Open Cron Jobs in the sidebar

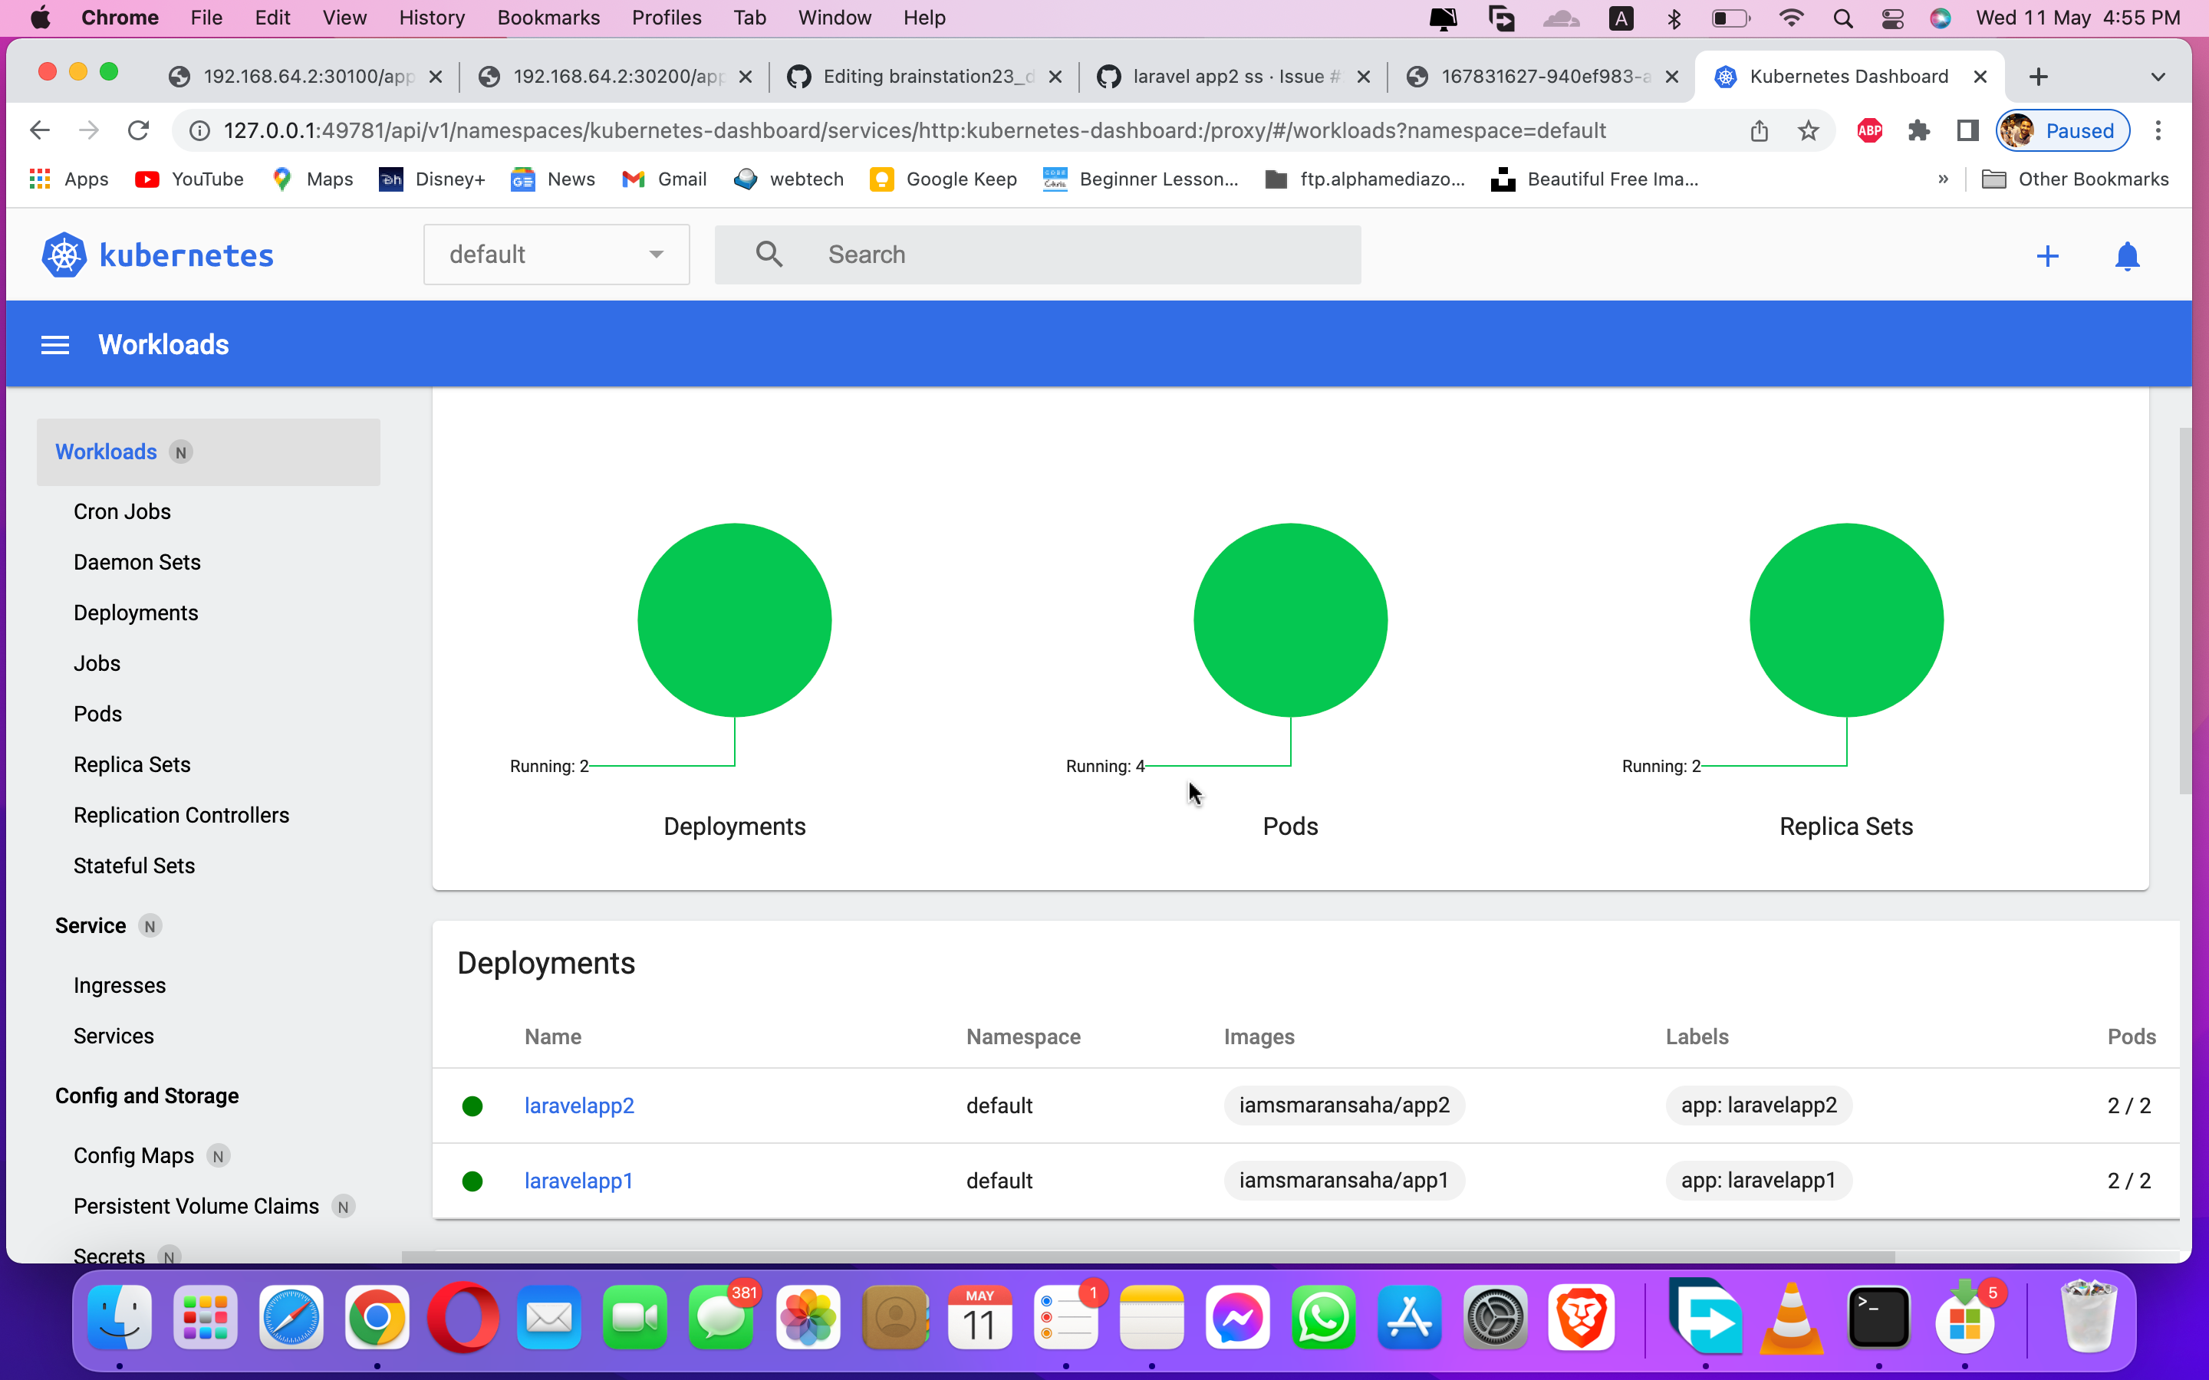[122, 511]
